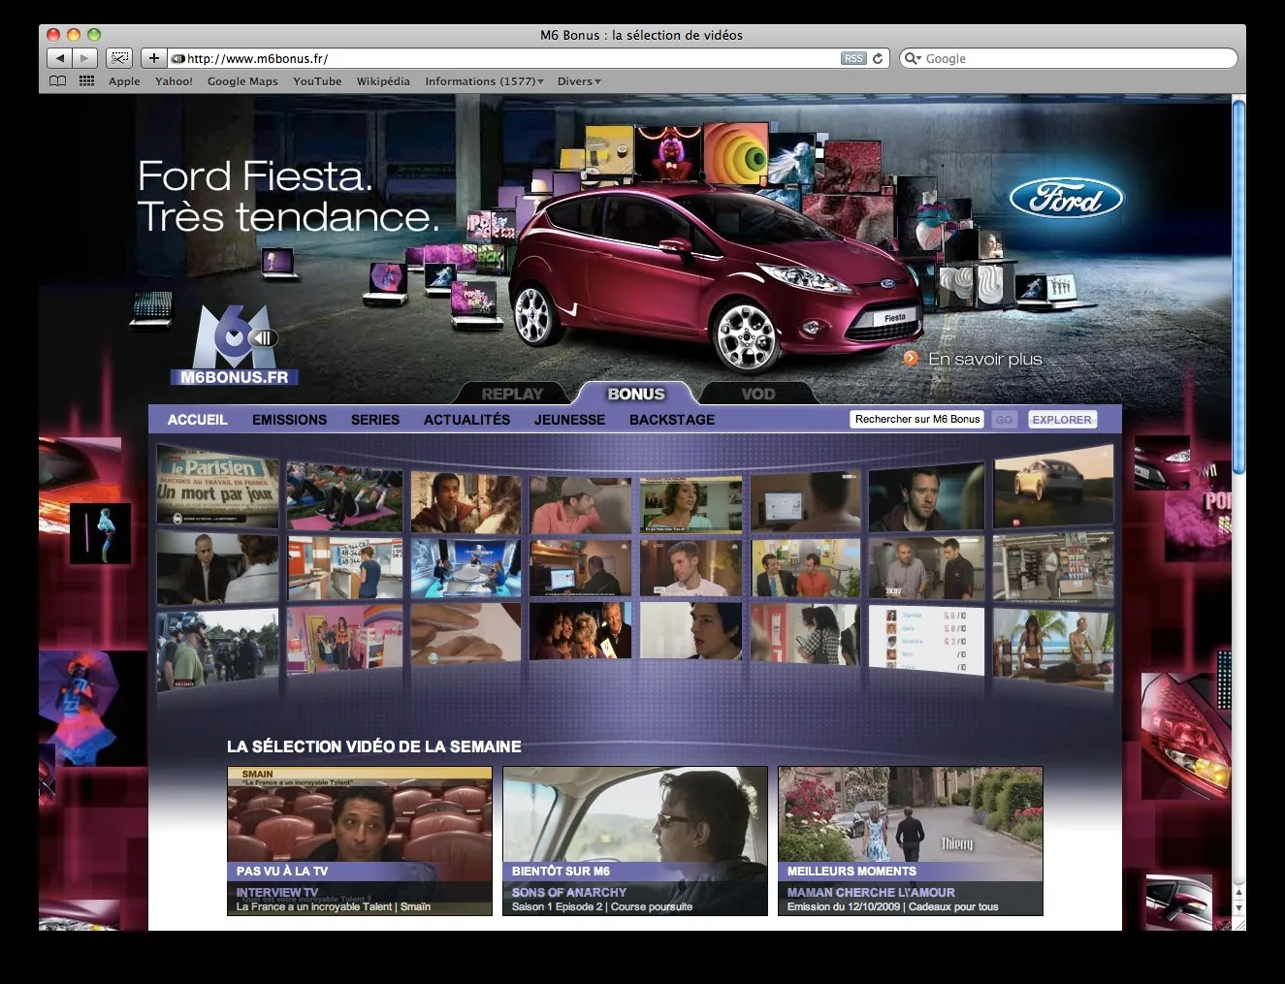
Task: Open the Google Maps bookmark
Action: coord(242,81)
